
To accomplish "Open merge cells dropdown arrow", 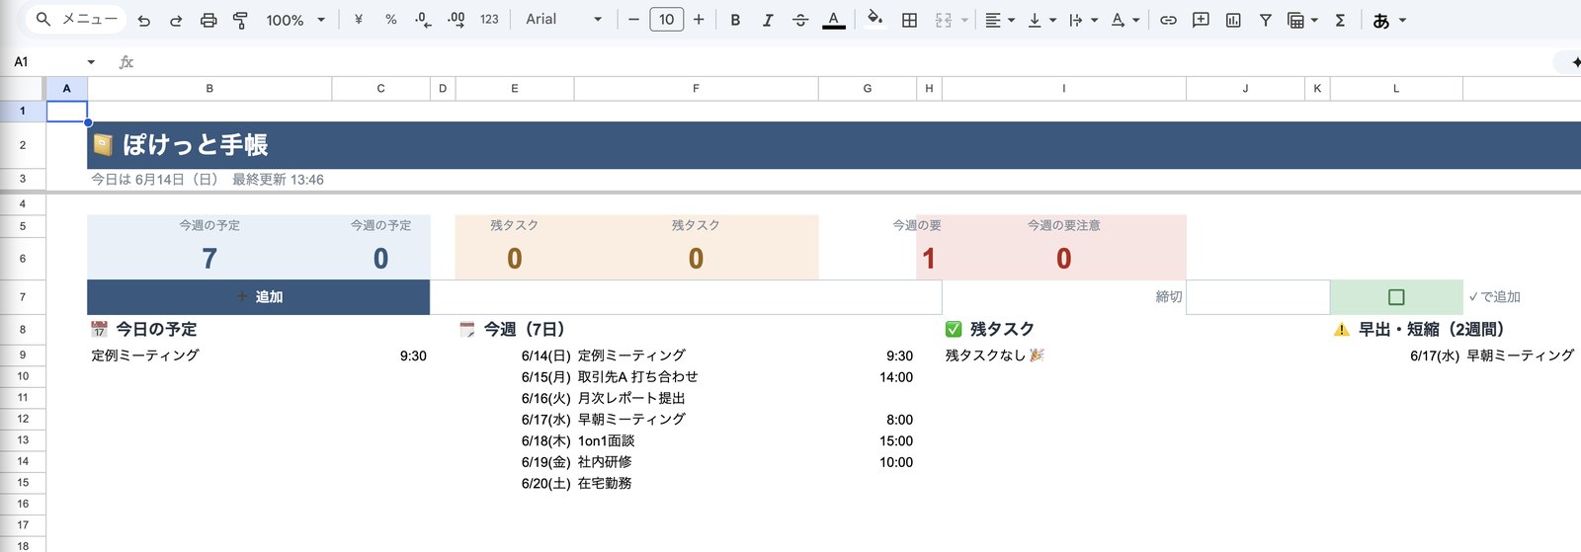I will pyautogui.click(x=964, y=20).
